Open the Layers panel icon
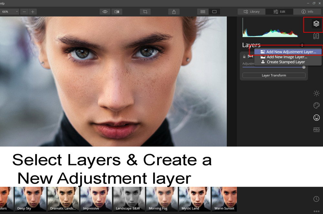323x214 pixels. [x=316, y=24]
